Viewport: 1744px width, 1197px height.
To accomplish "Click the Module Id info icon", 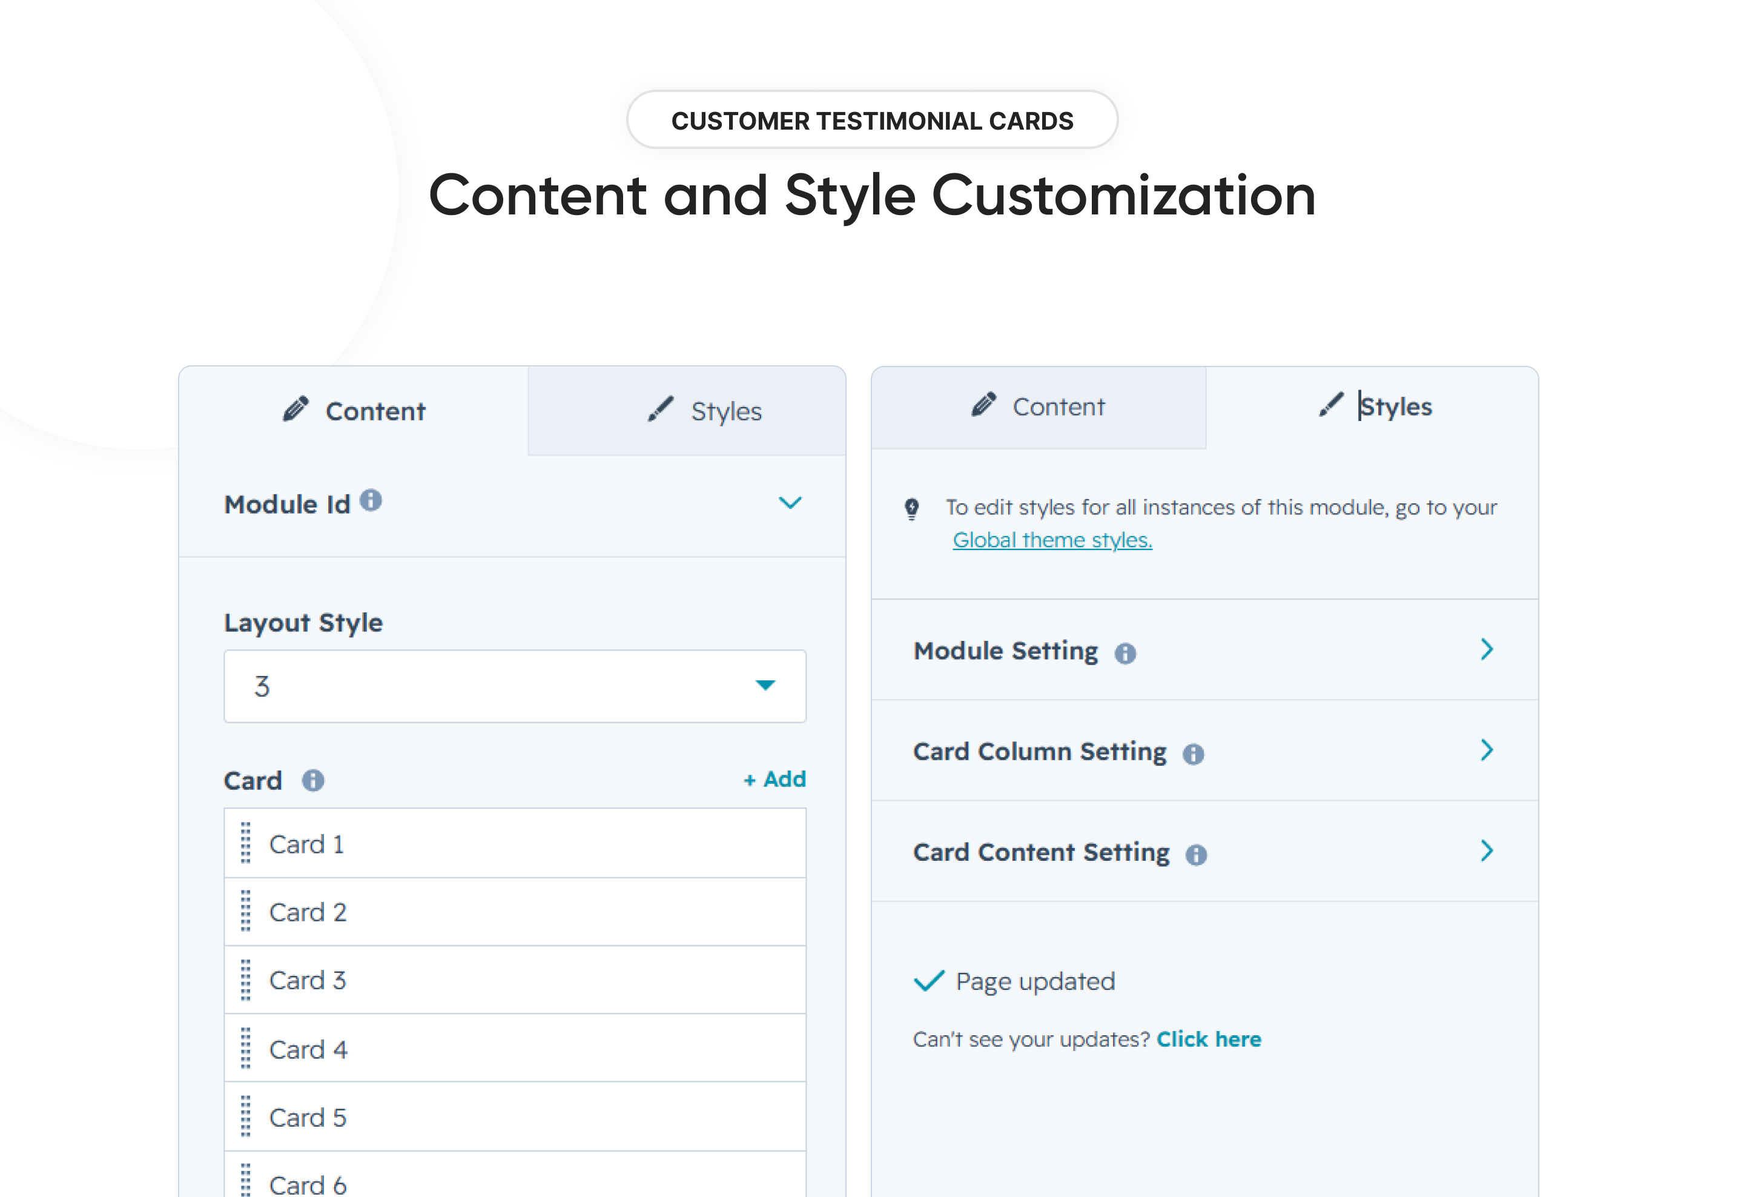I will (x=371, y=500).
